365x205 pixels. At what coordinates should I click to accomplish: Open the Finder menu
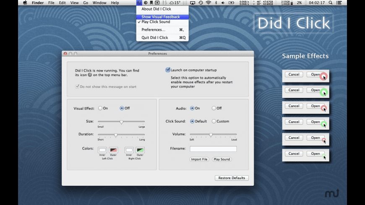(x=38, y=3)
